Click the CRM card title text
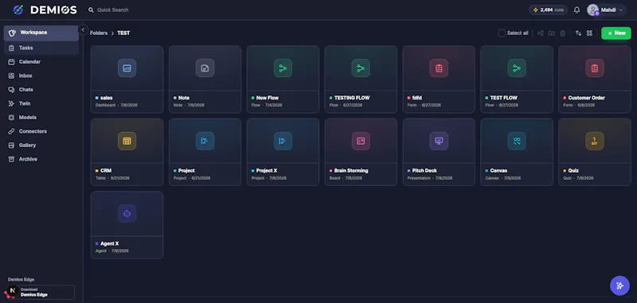 (x=106, y=171)
